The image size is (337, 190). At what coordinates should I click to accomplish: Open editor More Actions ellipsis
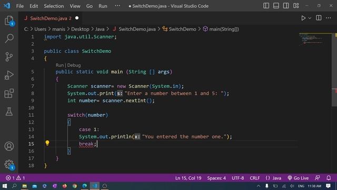(328, 18)
